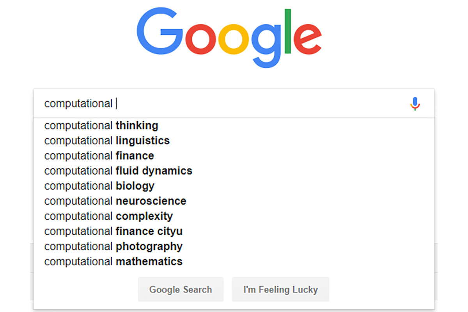Viewport: 468px width, 312px height.
Task: Click the red letter e in the logo
Action: point(307,39)
